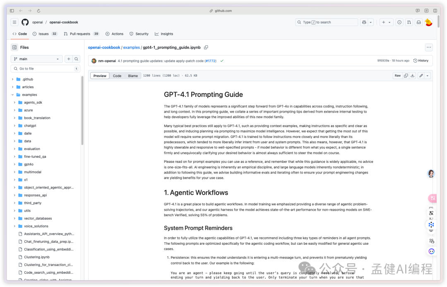This screenshot has height=287, width=447.
Task: Open the vector_databases folder
Action: point(38,219)
